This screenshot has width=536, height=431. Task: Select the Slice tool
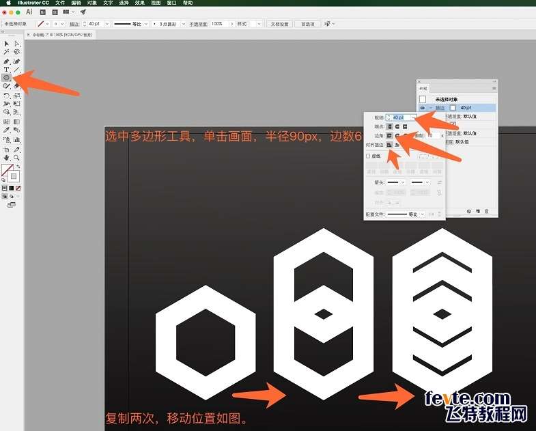tap(17, 150)
